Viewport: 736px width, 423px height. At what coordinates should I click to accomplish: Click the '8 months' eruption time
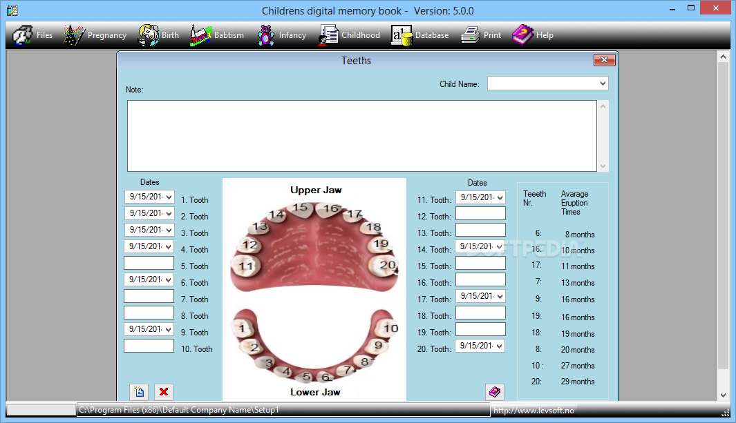(580, 235)
